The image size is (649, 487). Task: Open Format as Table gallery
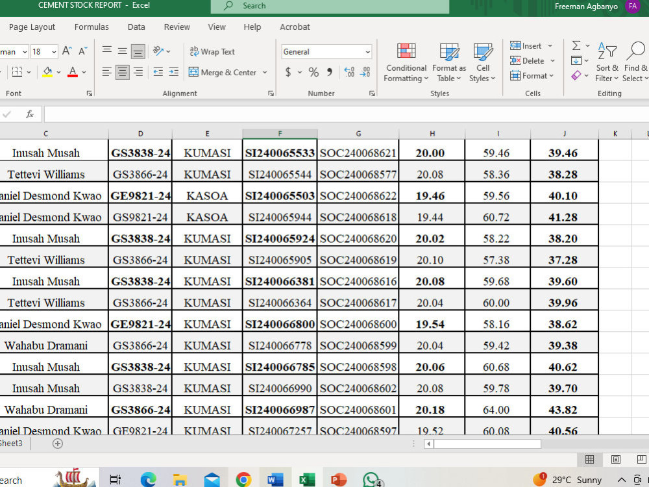pos(448,62)
